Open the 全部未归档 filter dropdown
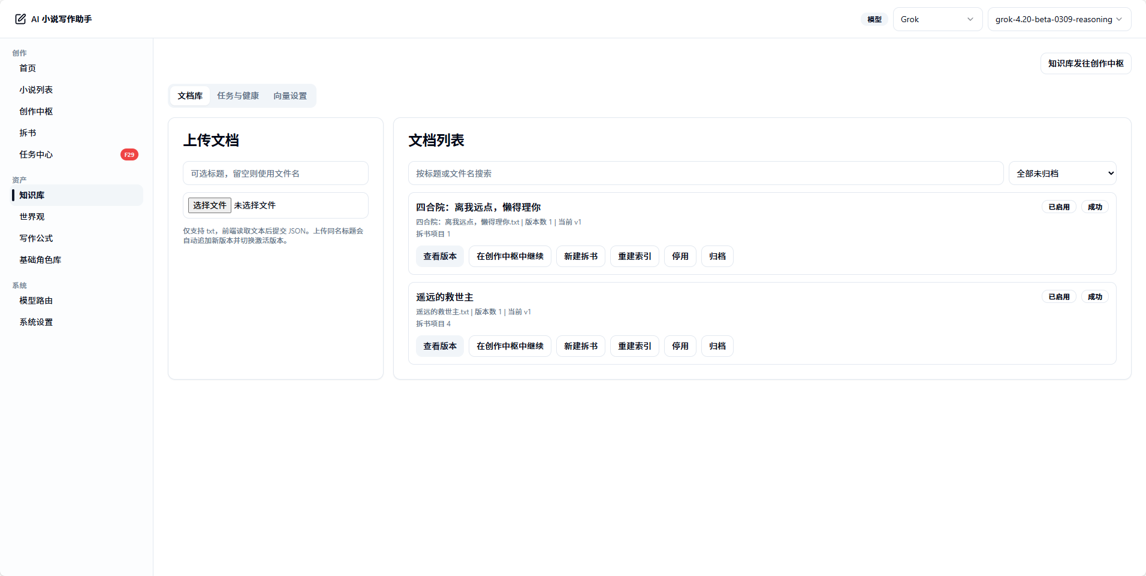 (1061, 173)
